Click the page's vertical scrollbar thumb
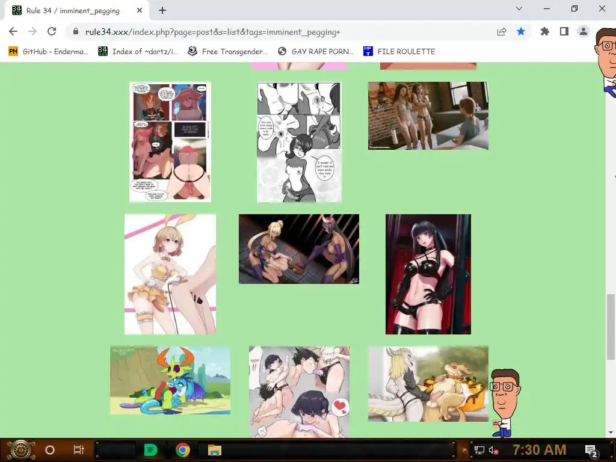Viewport: 616px width, 462px height. coord(611,327)
